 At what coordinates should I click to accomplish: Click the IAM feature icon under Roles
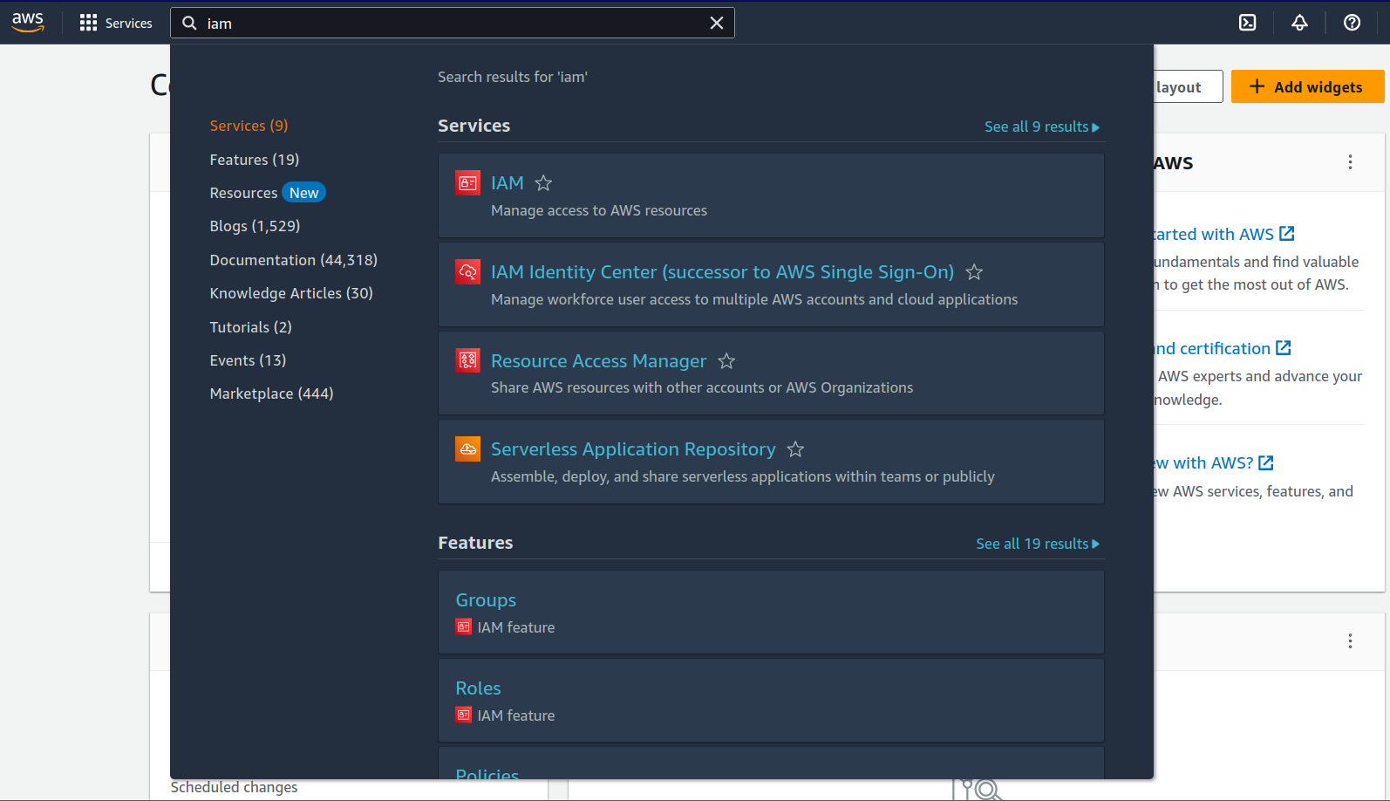pos(464,715)
